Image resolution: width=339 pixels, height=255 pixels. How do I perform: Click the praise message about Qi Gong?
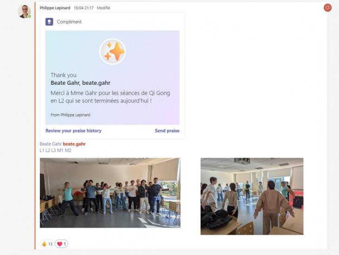tap(110, 97)
